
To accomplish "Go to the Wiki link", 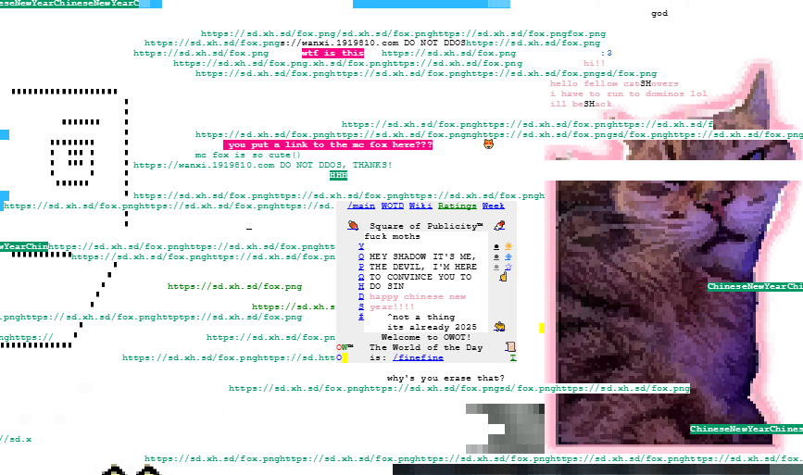I will (421, 206).
